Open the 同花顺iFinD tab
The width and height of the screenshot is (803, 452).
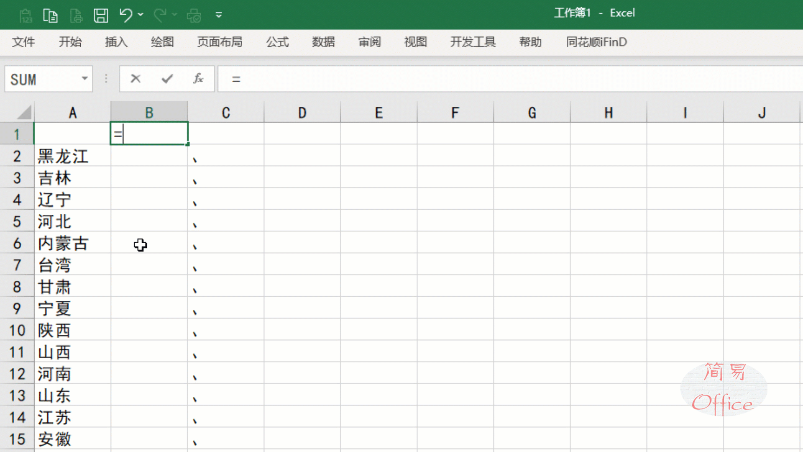tap(597, 42)
